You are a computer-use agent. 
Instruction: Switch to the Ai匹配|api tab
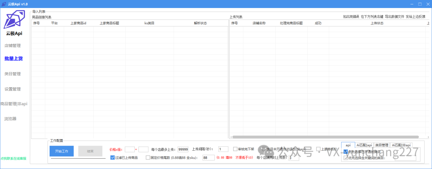click(x=364, y=145)
